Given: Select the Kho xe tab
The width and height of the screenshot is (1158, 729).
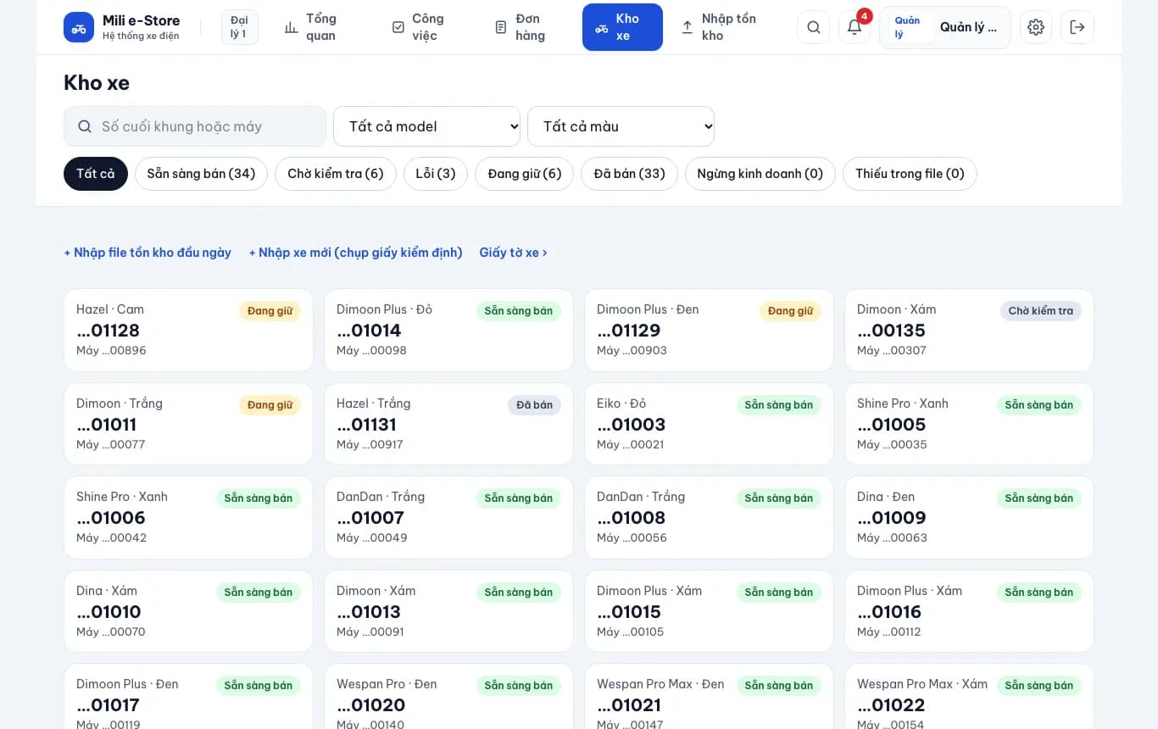Looking at the screenshot, I should pyautogui.click(x=622, y=27).
